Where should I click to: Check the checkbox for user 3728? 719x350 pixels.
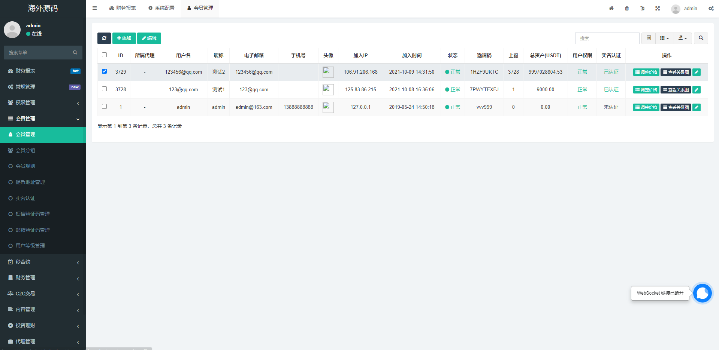click(104, 89)
